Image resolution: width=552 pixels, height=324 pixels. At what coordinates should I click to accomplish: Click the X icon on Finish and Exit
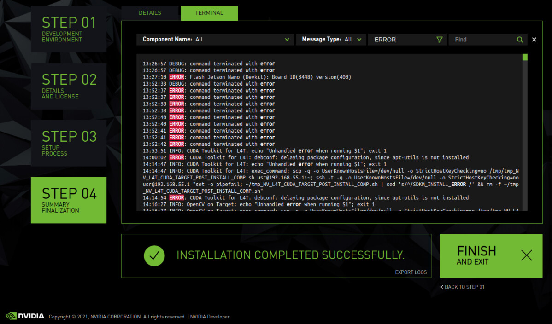[526, 255]
